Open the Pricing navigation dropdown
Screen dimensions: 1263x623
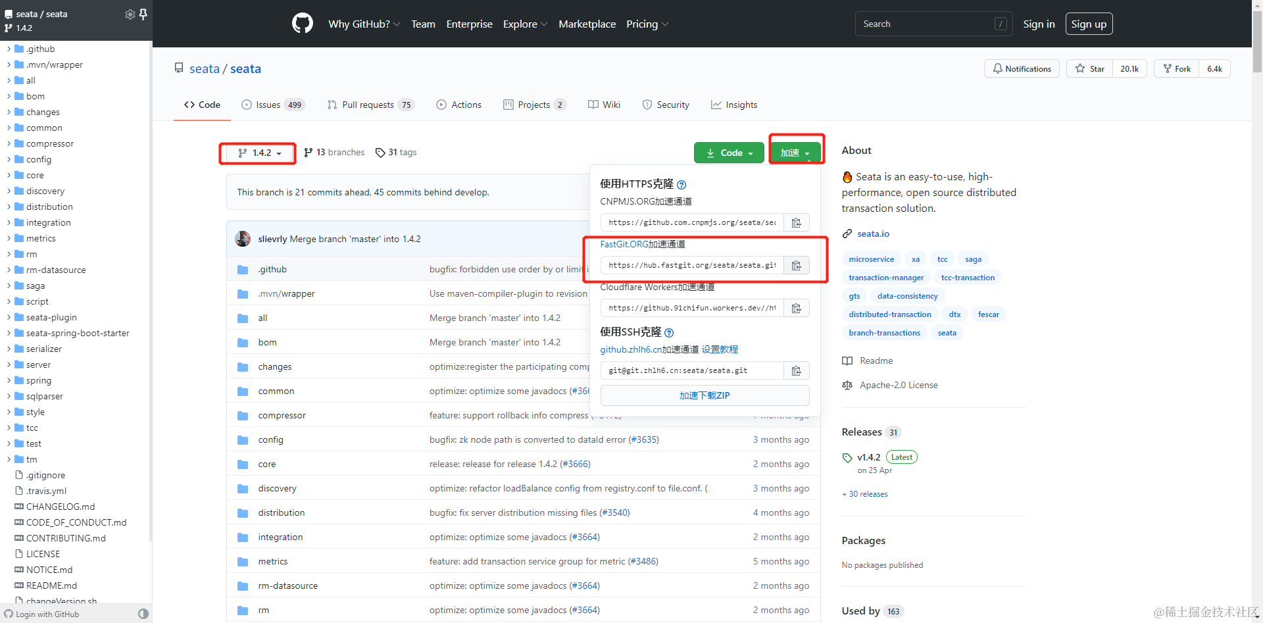tap(647, 24)
